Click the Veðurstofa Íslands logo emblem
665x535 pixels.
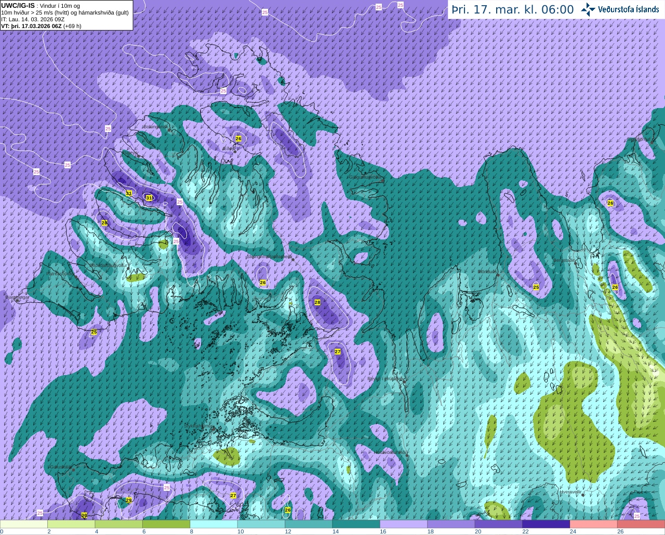point(588,9)
